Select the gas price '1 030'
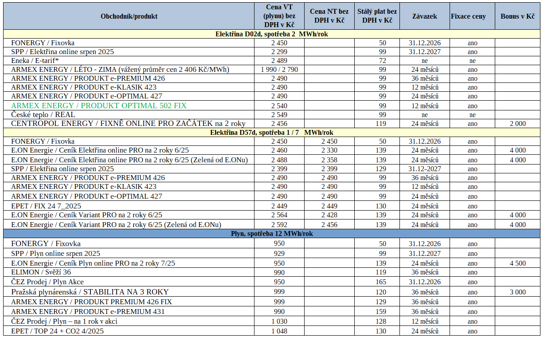544x337 pixels. (279, 321)
